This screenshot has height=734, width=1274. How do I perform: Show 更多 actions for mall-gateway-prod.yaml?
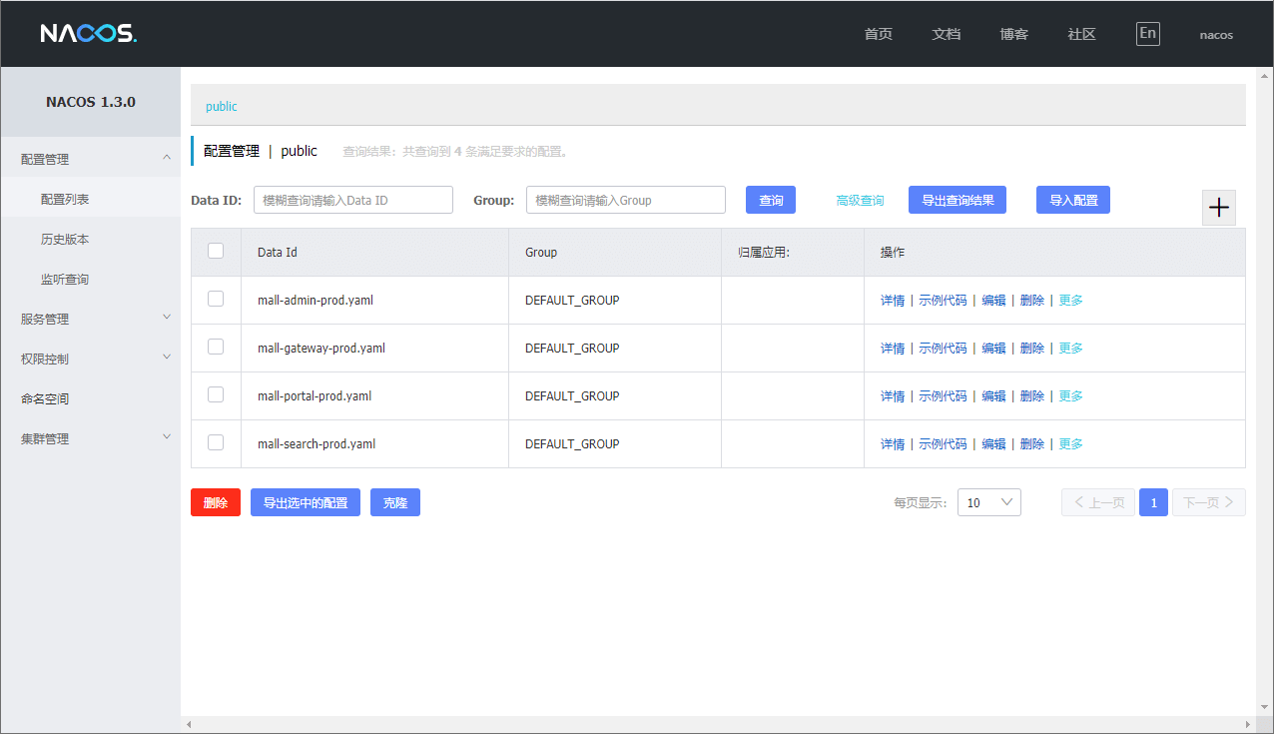(x=1070, y=349)
